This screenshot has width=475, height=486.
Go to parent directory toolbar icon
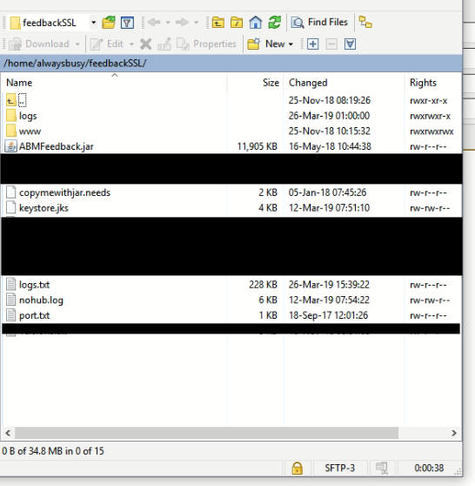pos(218,23)
